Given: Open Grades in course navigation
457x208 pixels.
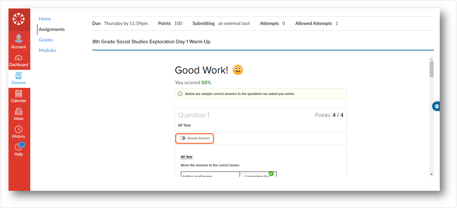Looking at the screenshot, I should [46, 40].
